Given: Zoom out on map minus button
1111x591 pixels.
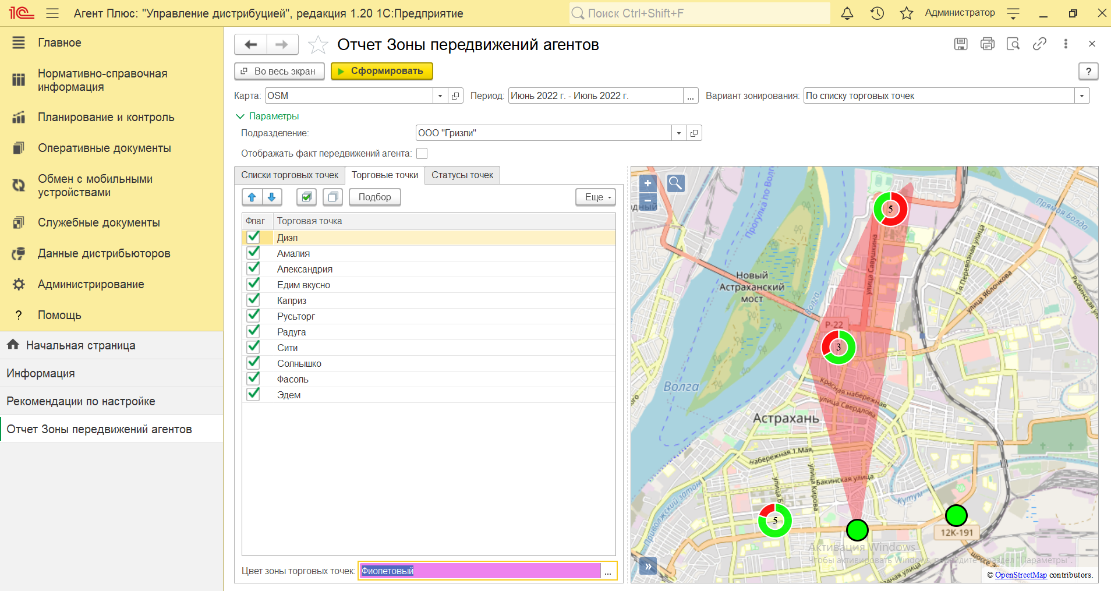Looking at the screenshot, I should click(x=648, y=200).
